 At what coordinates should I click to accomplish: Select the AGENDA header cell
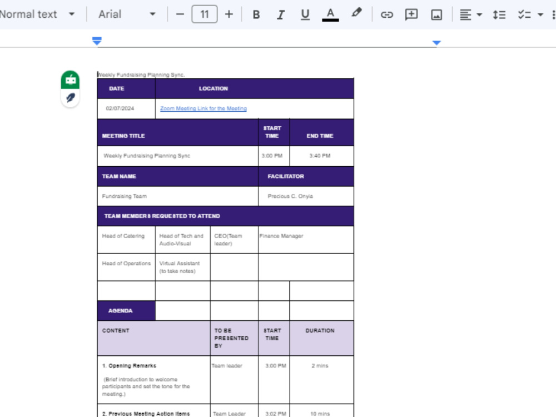pyautogui.click(x=126, y=311)
